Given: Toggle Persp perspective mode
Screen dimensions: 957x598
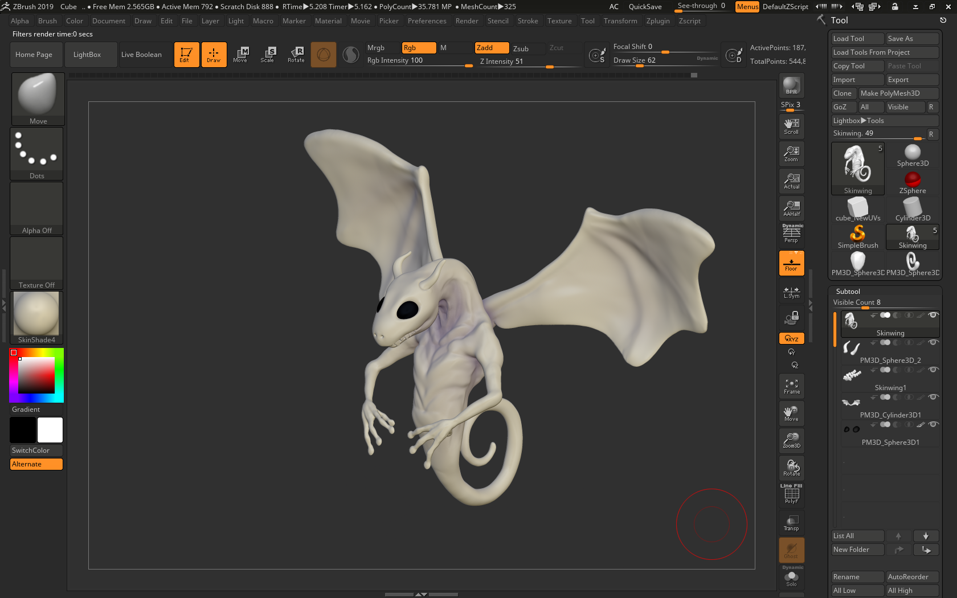Looking at the screenshot, I should 791,234.
